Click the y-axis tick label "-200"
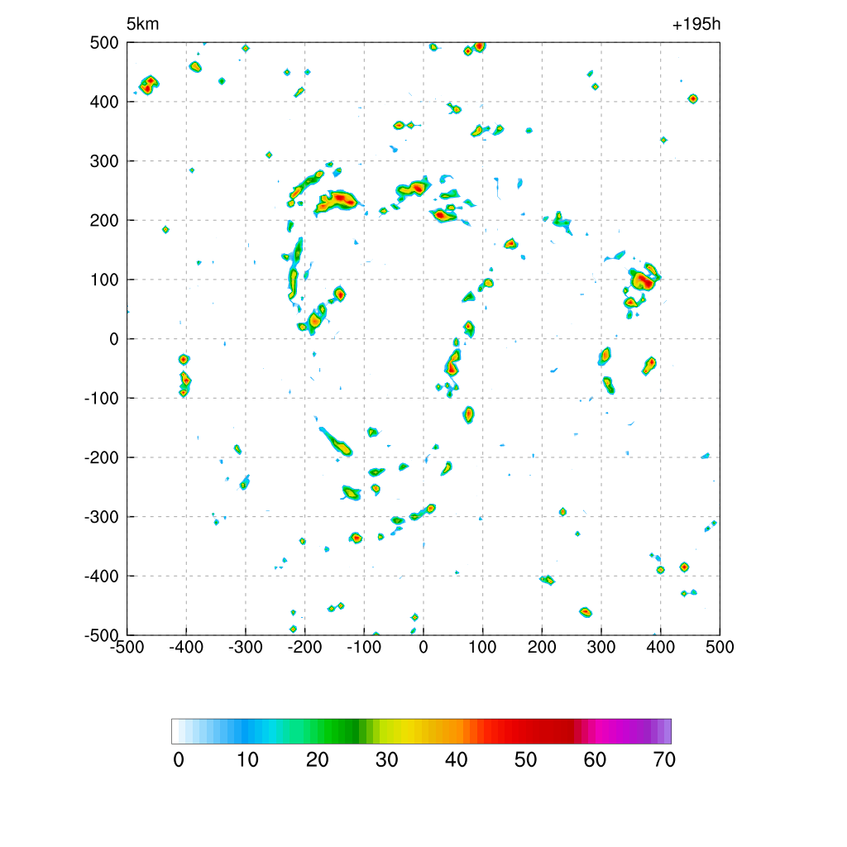Screen dimensions: 847x847 (101, 458)
